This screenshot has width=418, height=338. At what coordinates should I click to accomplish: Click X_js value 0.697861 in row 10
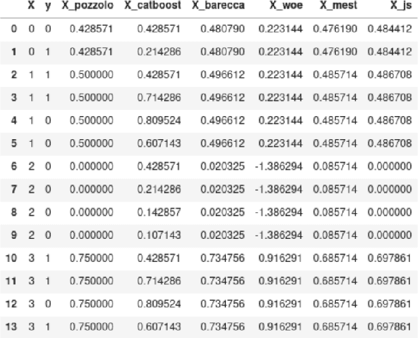389,258
